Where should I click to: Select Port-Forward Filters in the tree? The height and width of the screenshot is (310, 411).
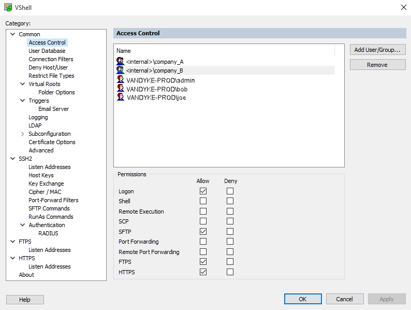point(53,200)
